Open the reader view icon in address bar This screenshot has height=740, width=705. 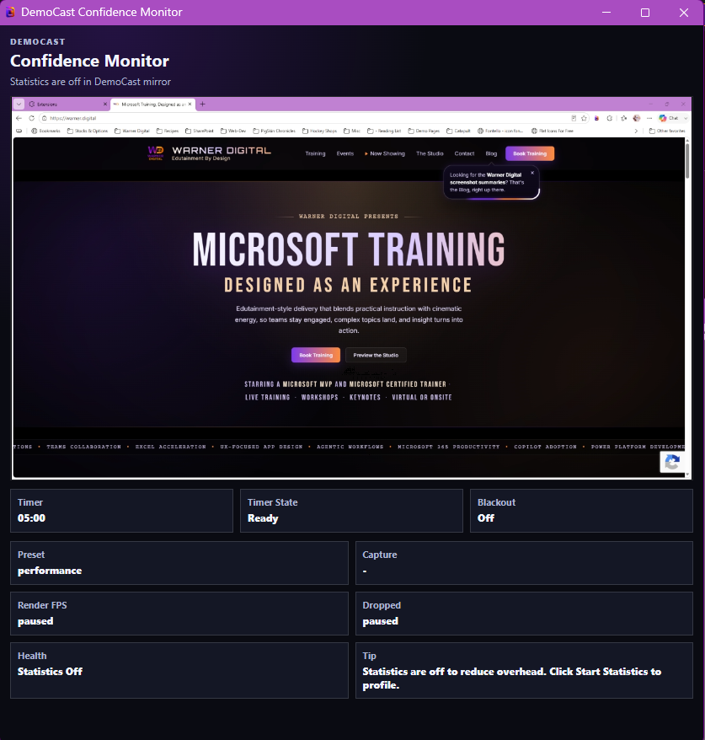pos(574,118)
